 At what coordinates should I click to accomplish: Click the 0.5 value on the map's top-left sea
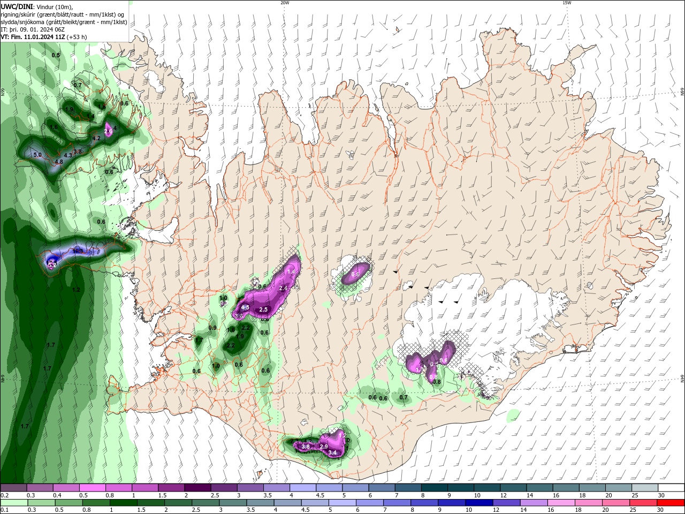coord(56,55)
